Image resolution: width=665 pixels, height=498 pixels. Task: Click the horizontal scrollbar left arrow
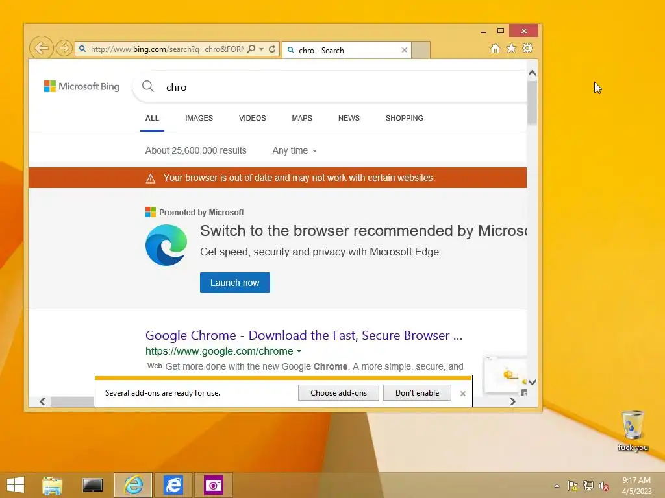pyautogui.click(x=42, y=401)
